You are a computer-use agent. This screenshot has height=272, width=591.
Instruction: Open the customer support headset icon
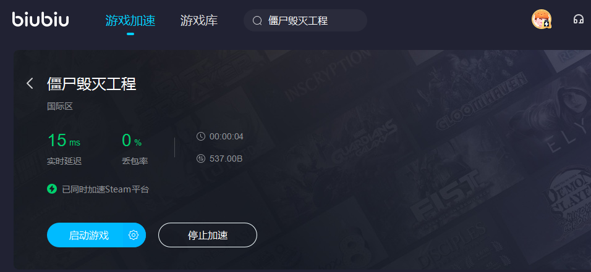pyautogui.click(x=578, y=20)
